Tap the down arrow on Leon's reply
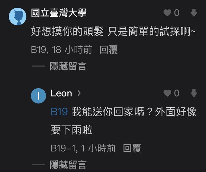This screenshot has width=206, height=172. coord(194,93)
